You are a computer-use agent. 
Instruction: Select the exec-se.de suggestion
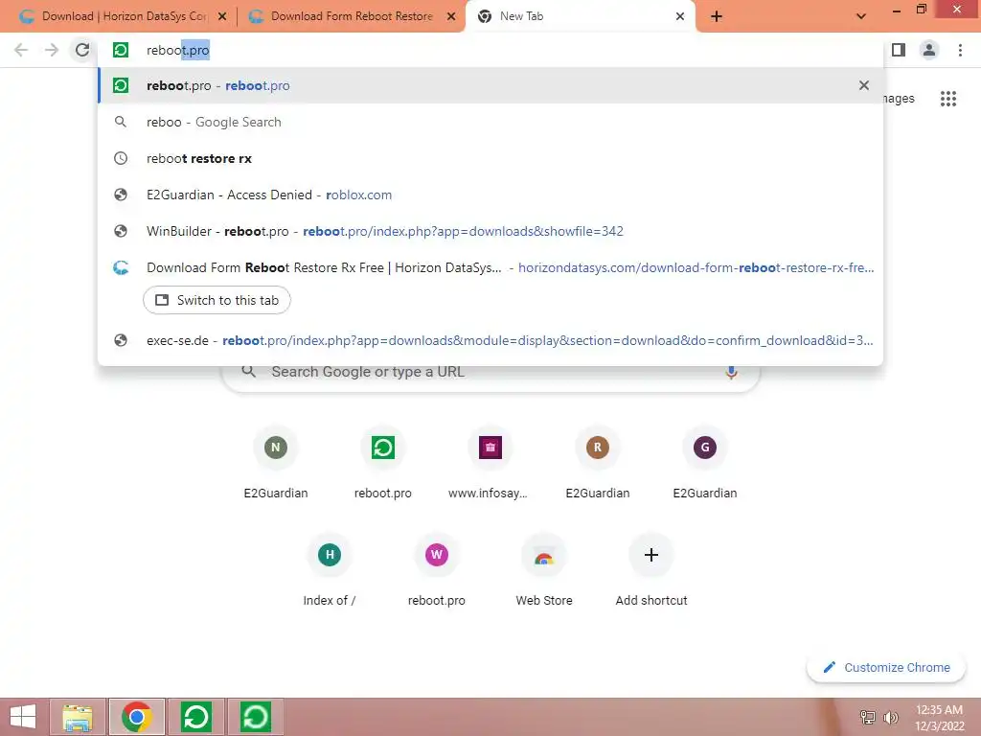(490, 340)
